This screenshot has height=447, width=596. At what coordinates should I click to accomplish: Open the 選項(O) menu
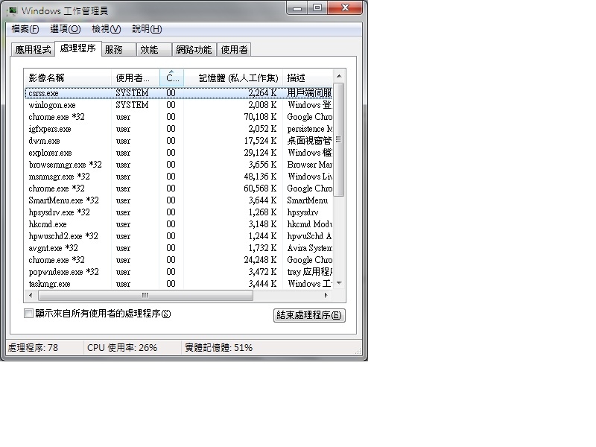(x=66, y=29)
